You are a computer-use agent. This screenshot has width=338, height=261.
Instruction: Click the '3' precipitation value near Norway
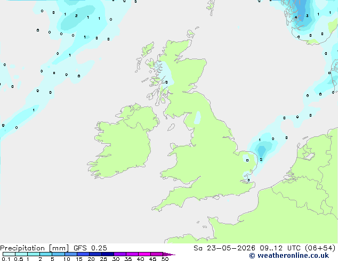[307, 16]
